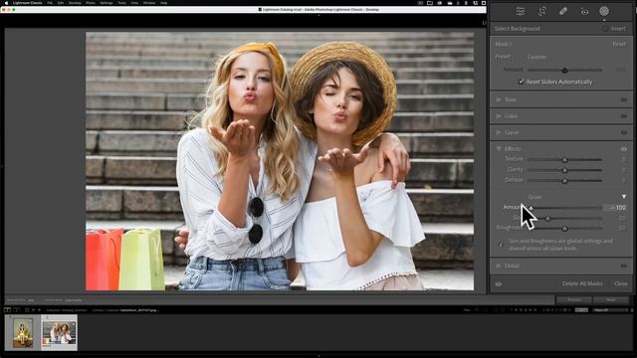Select the Red Eye correction tool icon
This screenshot has height=358, width=637.
(x=584, y=12)
